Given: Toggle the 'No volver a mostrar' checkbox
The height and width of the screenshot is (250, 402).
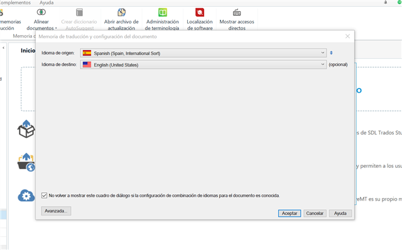Looking at the screenshot, I should [x=45, y=195].
